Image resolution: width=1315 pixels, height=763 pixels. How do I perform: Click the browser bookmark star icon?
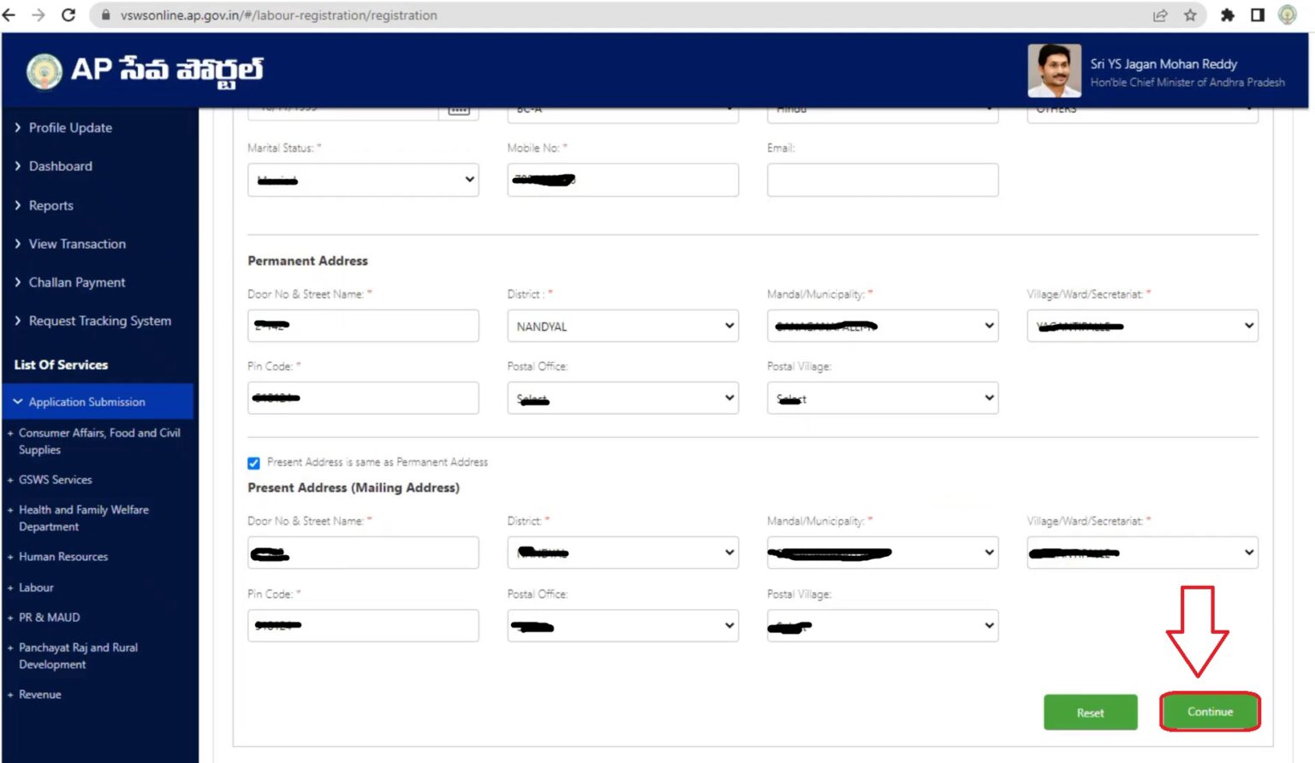[1191, 15]
